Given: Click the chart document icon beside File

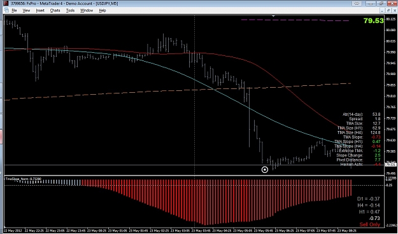Looking at the screenshot, I should coord(6,10).
